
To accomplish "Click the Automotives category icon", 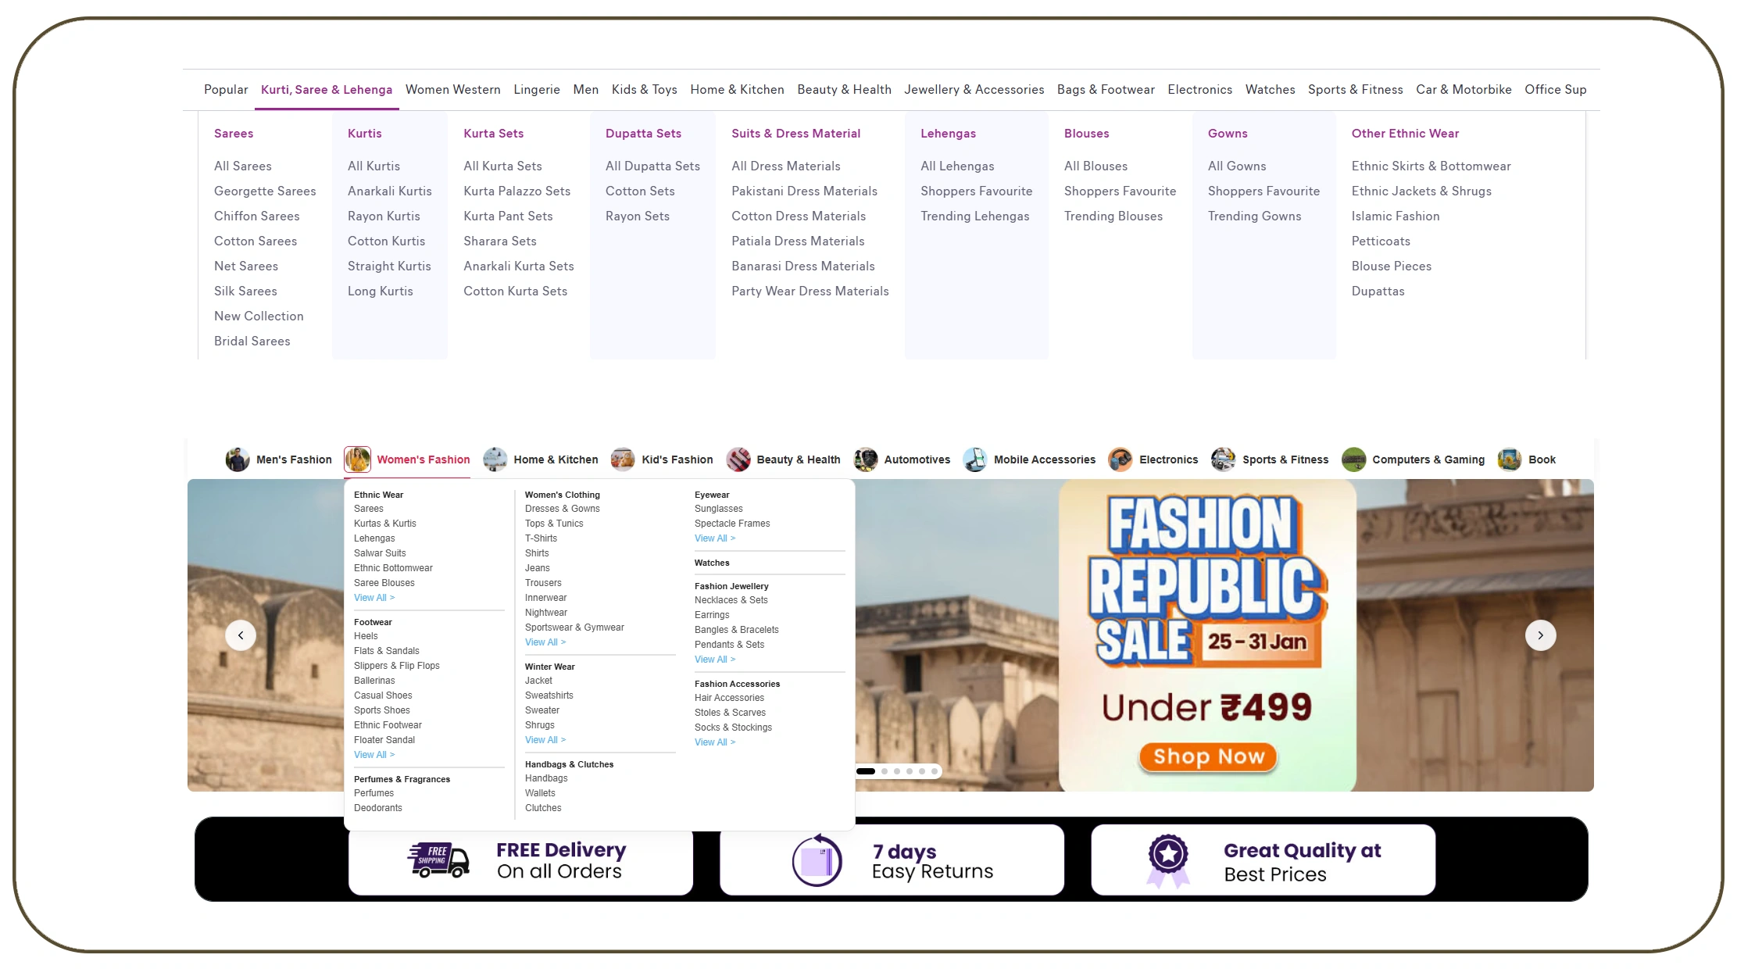I will click(x=866, y=459).
